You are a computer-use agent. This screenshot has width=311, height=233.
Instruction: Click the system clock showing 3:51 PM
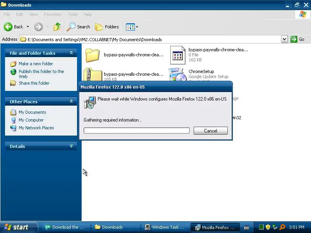point(297,227)
